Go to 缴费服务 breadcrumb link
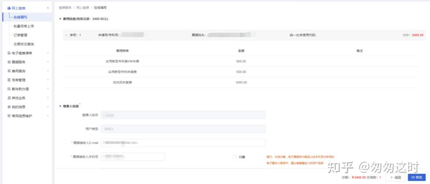This screenshot has height=184, width=430. point(65,7)
